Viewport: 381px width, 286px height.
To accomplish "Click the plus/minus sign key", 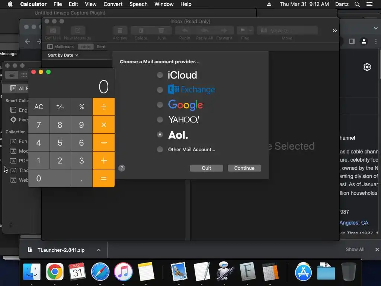I will (60, 107).
